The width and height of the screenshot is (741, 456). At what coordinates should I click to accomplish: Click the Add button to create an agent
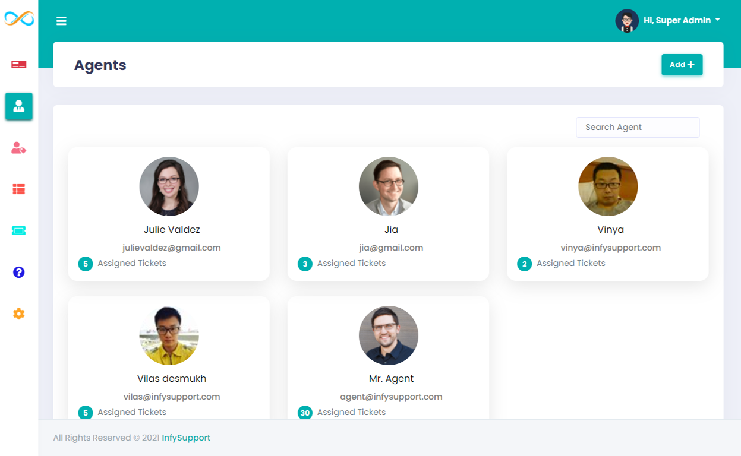coord(682,64)
